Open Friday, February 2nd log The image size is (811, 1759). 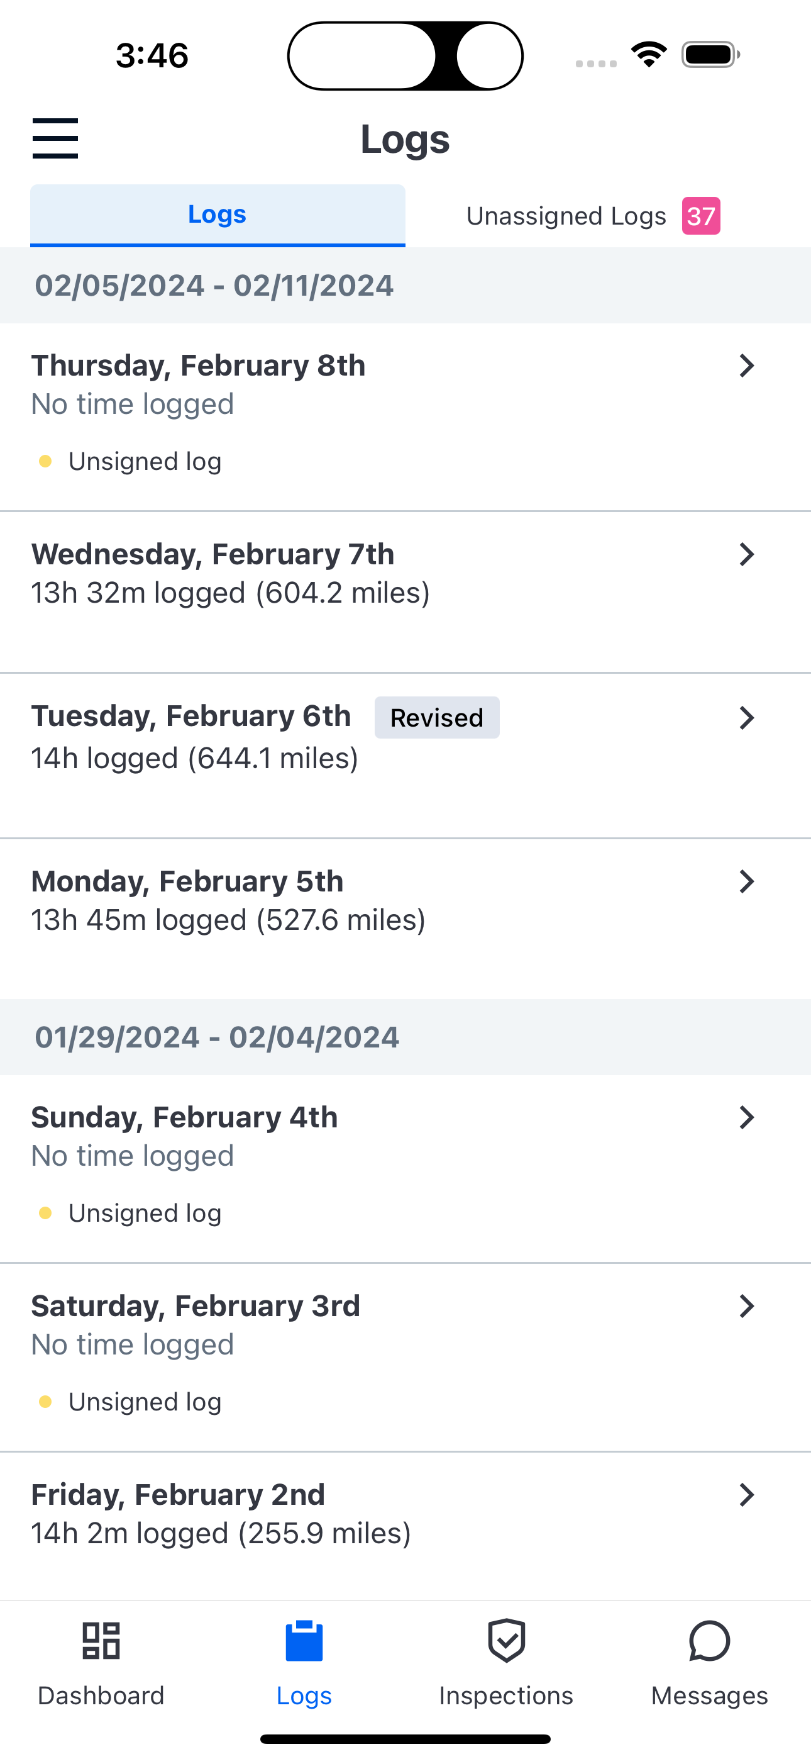(405, 1527)
